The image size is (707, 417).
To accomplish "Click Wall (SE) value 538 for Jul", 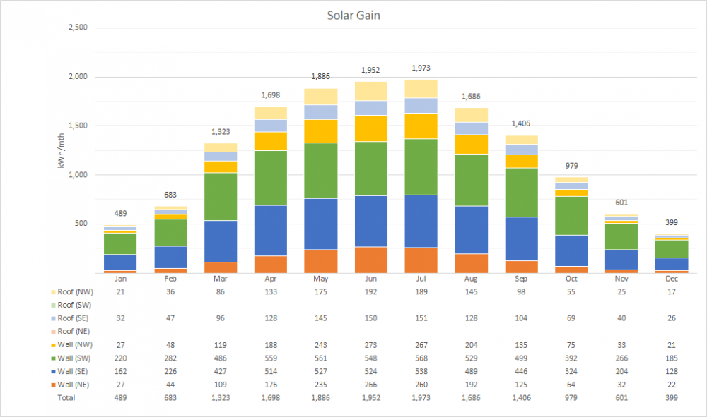I will 421,372.
